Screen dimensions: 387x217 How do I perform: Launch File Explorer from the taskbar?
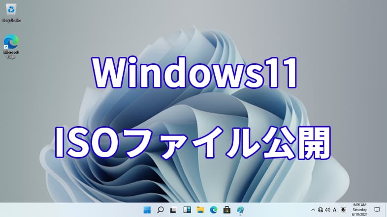coord(200,210)
